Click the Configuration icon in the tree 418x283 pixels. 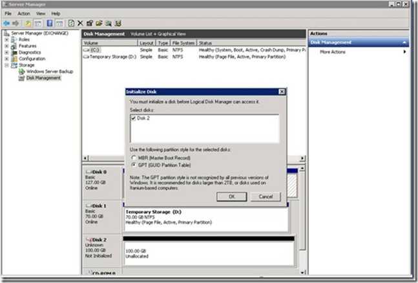14,59
